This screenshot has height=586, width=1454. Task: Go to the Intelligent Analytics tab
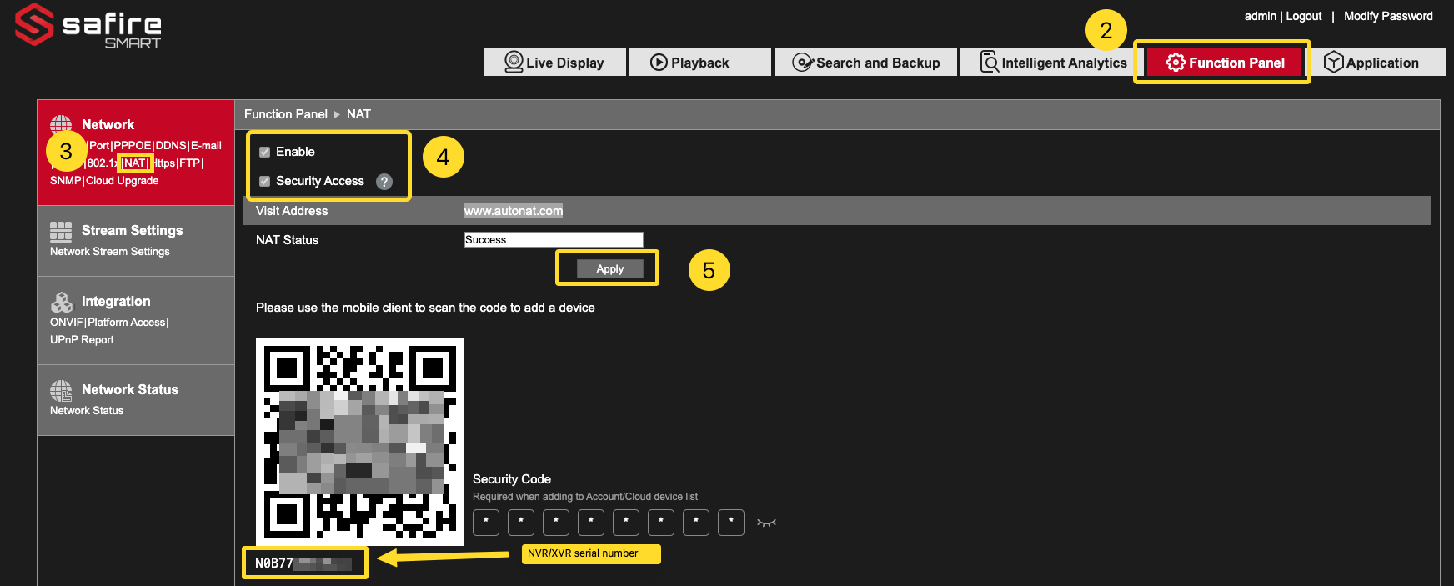click(1054, 63)
